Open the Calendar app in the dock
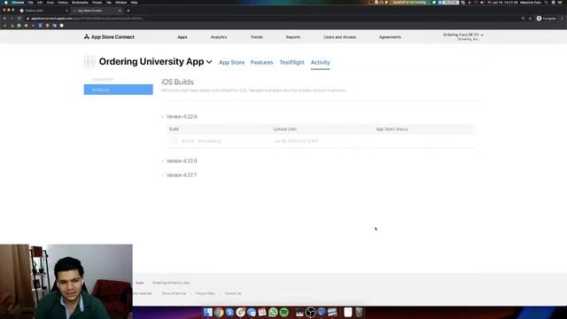The height and width of the screenshot is (319, 567). click(x=262, y=312)
